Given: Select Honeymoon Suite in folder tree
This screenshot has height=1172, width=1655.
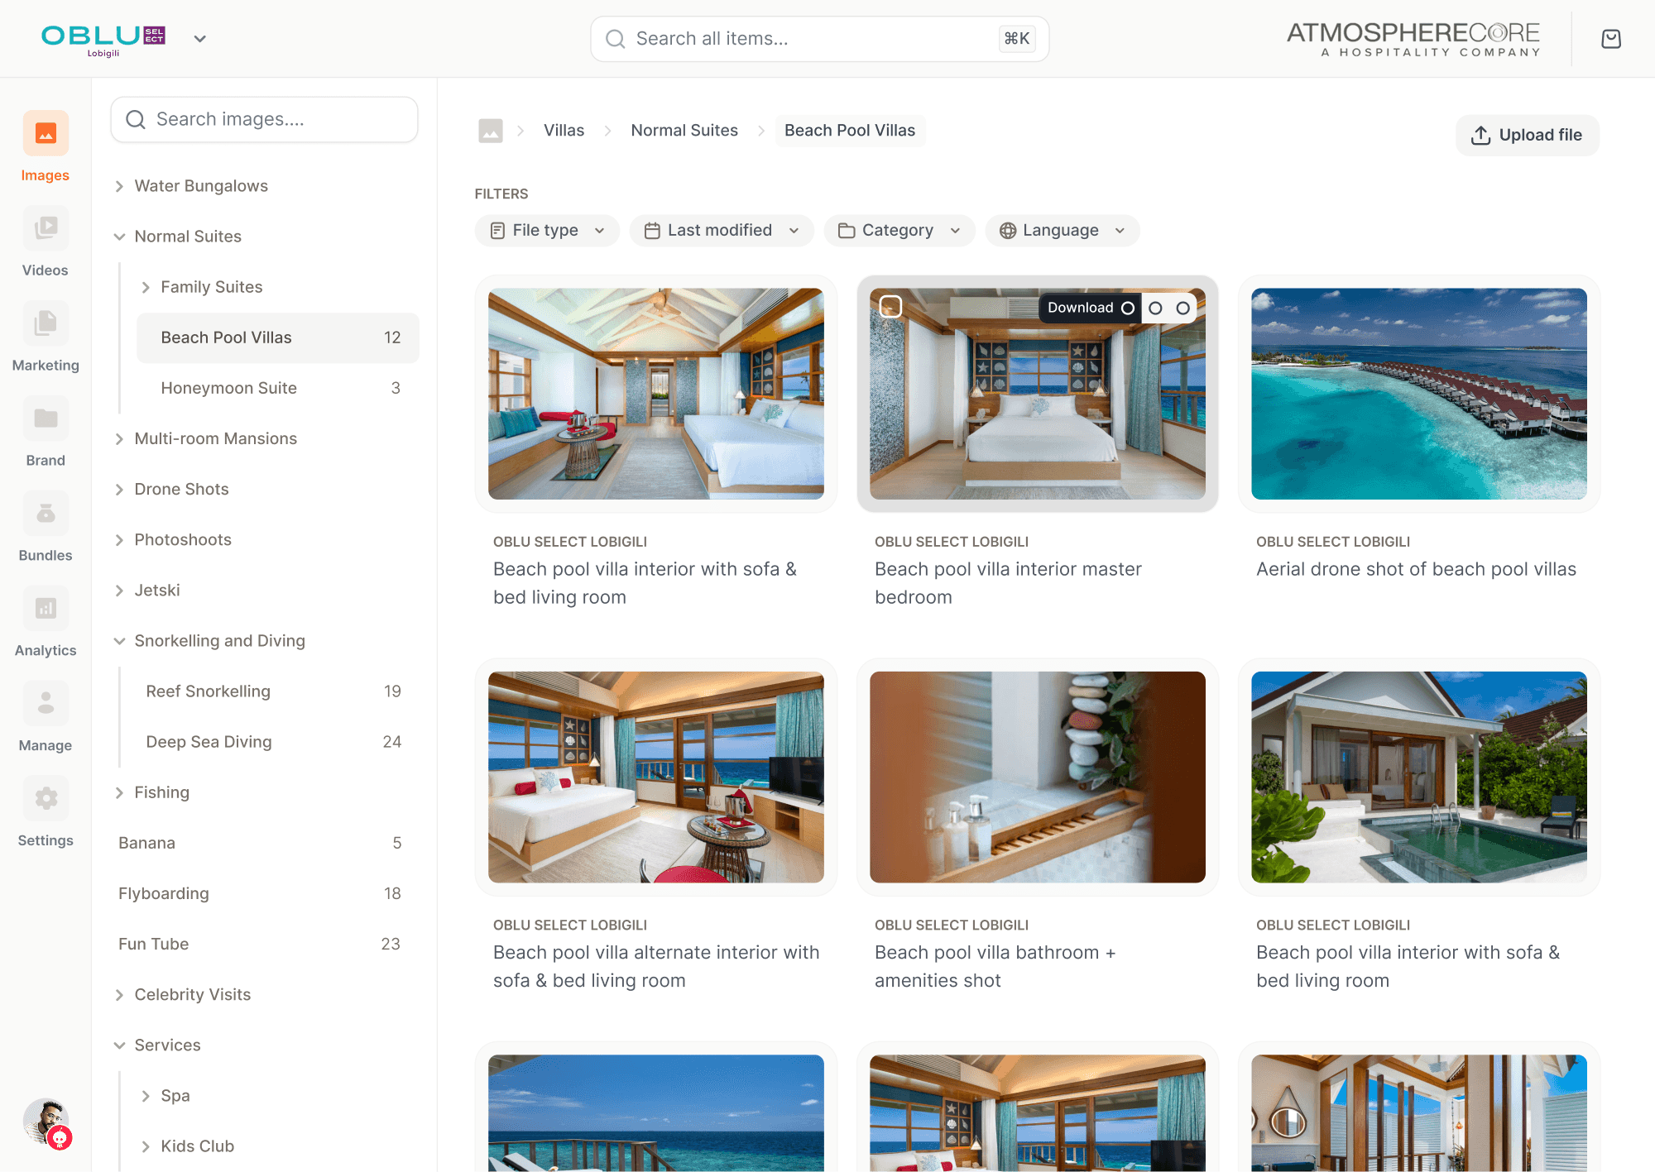Looking at the screenshot, I should point(228,388).
